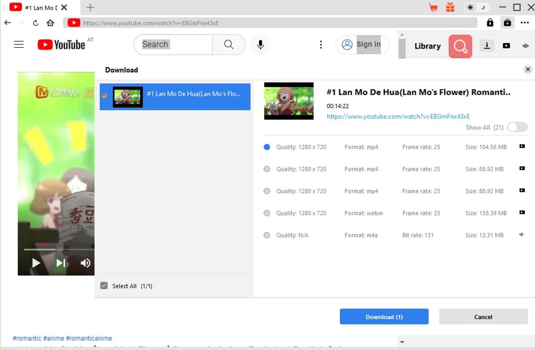Click the red search magnifier icon
This screenshot has height=350, width=535.
(x=460, y=46)
